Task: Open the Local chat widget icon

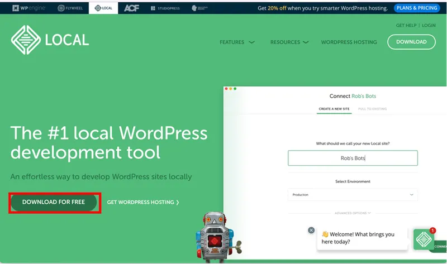Action: [x=424, y=239]
